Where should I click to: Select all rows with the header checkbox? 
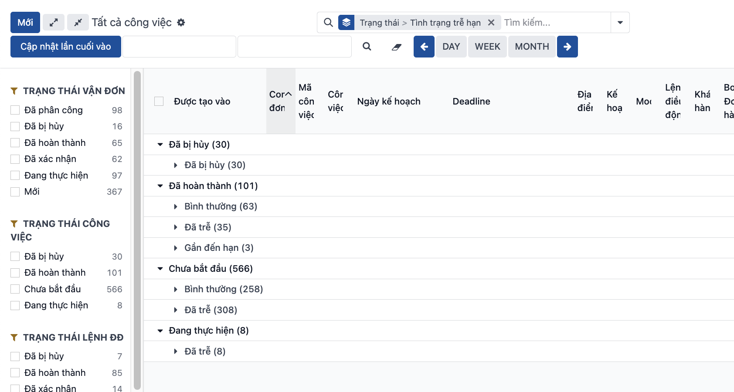click(x=159, y=101)
